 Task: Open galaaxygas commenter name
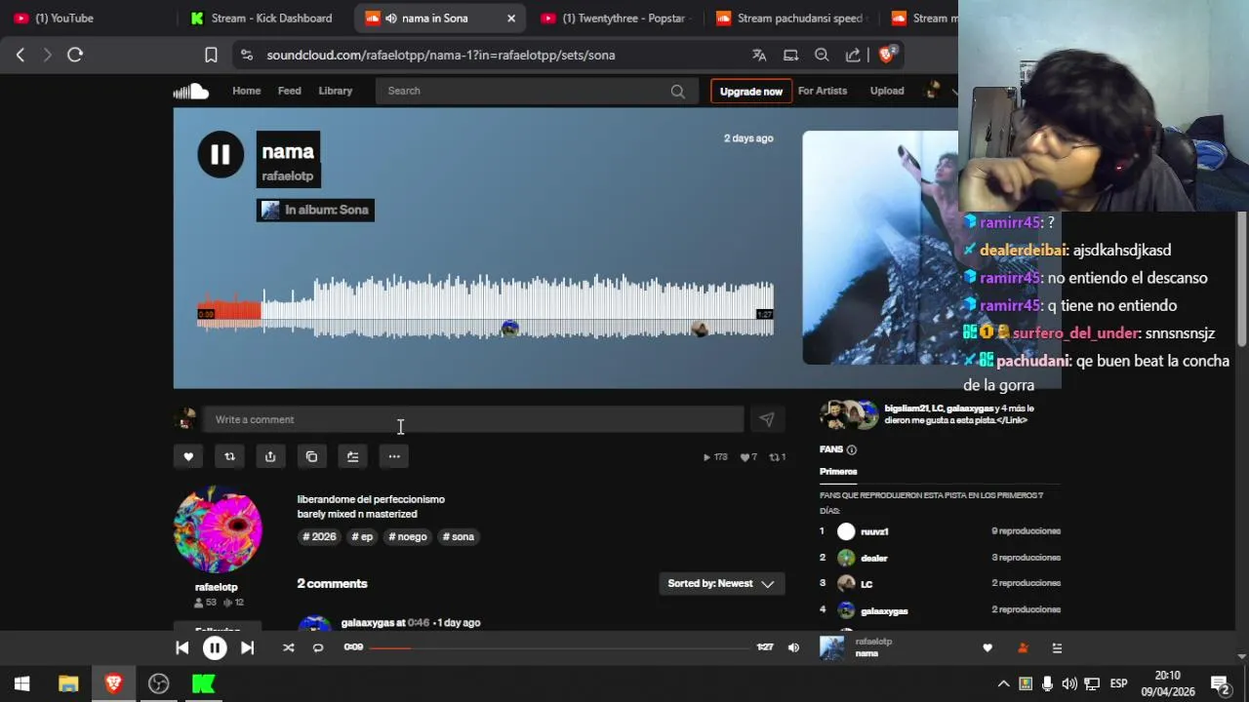368,622
